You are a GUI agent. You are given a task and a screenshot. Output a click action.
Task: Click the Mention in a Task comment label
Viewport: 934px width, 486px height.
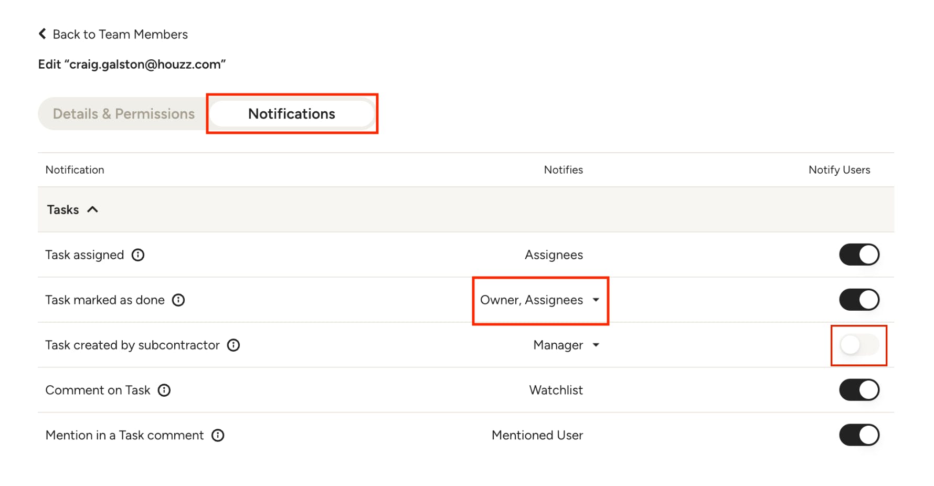124,436
